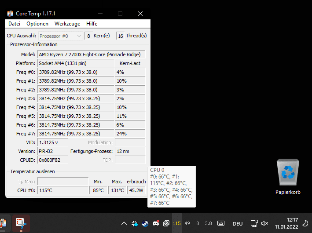Click the 49 tray indicator

click(x=187, y=223)
